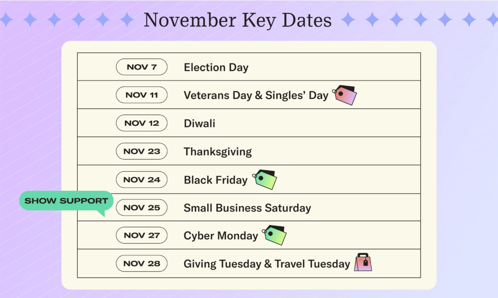This screenshot has width=498, height=298.
Task: Select the Thanksgiving entry text
Action: click(218, 152)
